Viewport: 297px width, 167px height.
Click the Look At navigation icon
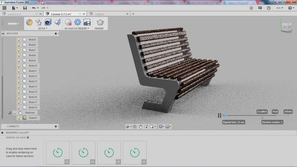(x=135, y=127)
